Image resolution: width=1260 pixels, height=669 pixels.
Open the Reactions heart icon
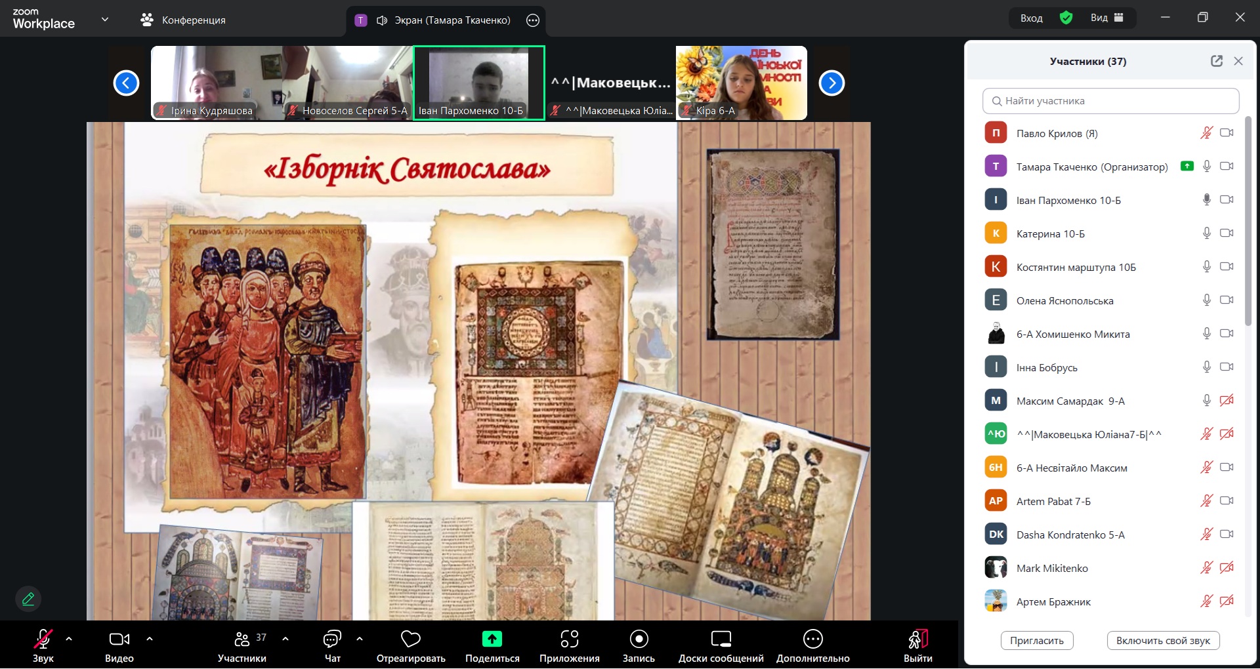click(410, 639)
